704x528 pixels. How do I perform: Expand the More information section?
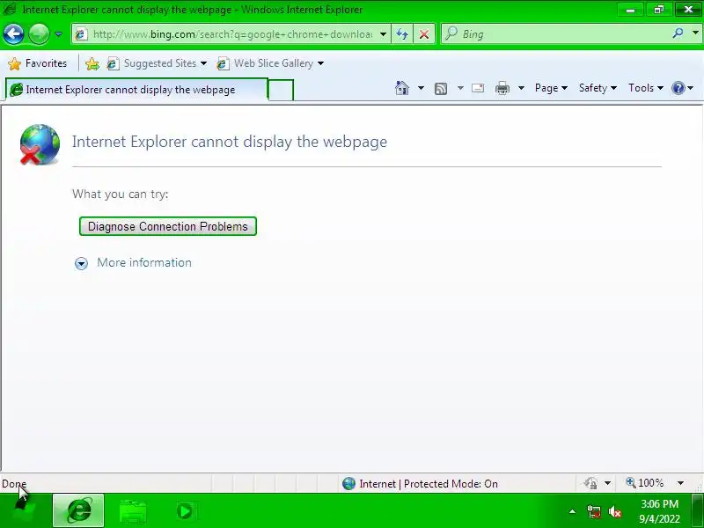(81, 263)
